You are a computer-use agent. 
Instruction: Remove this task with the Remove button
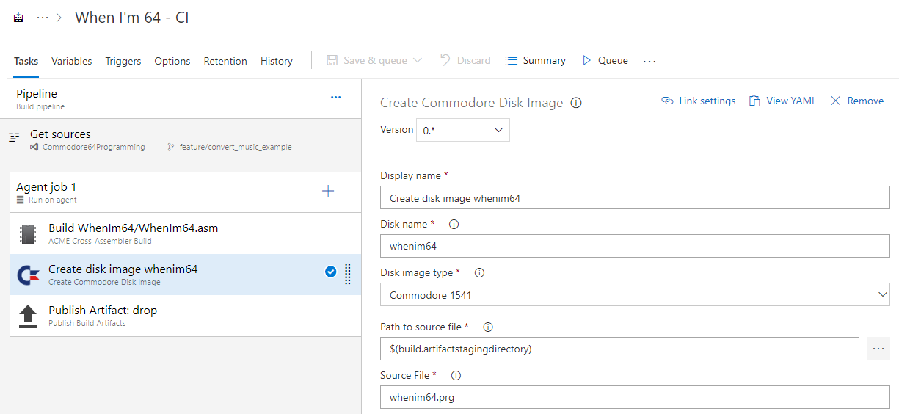(857, 101)
